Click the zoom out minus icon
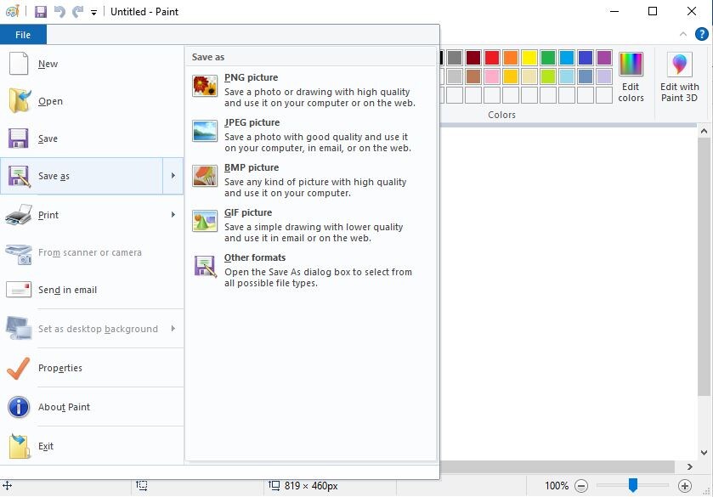Image resolution: width=713 pixels, height=497 pixels. pyautogui.click(x=581, y=486)
